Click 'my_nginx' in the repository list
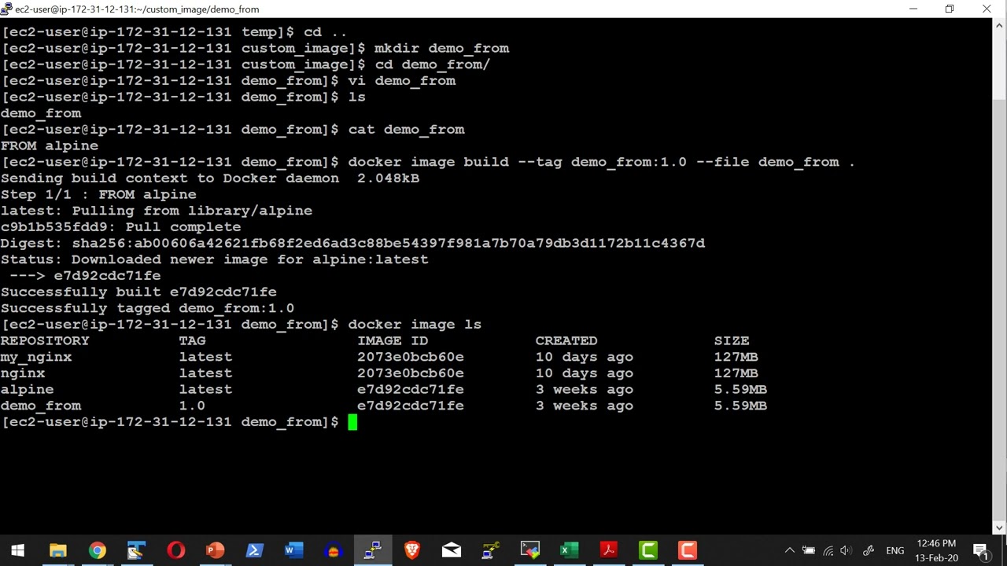The image size is (1007, 566). pos(36,357)
